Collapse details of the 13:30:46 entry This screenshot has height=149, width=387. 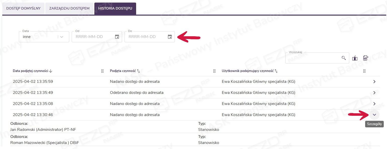(x=374, y=115)
